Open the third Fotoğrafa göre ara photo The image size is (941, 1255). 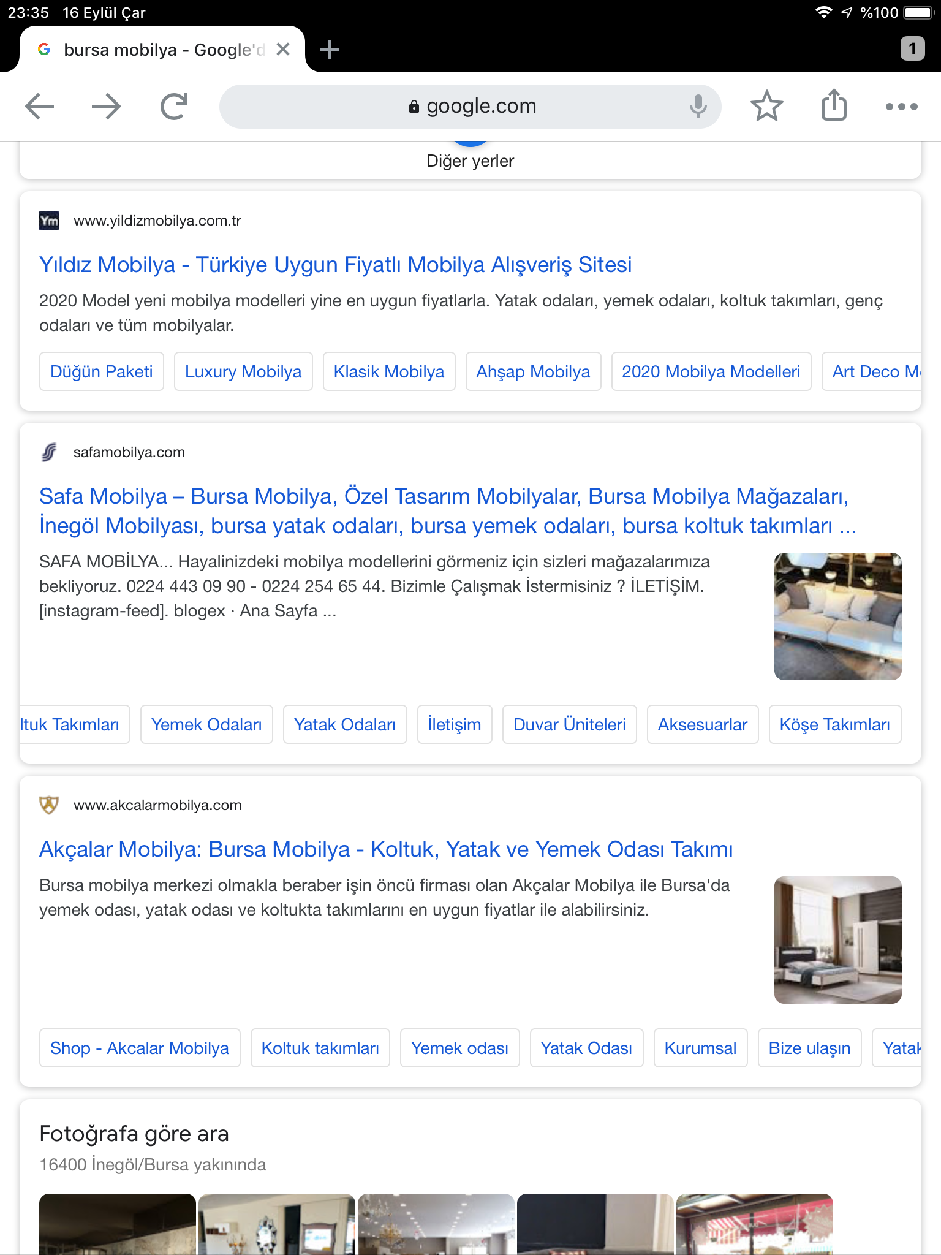pos(436,1224)
